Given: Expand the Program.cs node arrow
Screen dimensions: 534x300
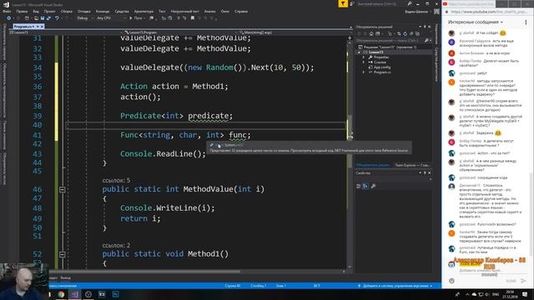Looking at the screenshot, I should [364, 72].
